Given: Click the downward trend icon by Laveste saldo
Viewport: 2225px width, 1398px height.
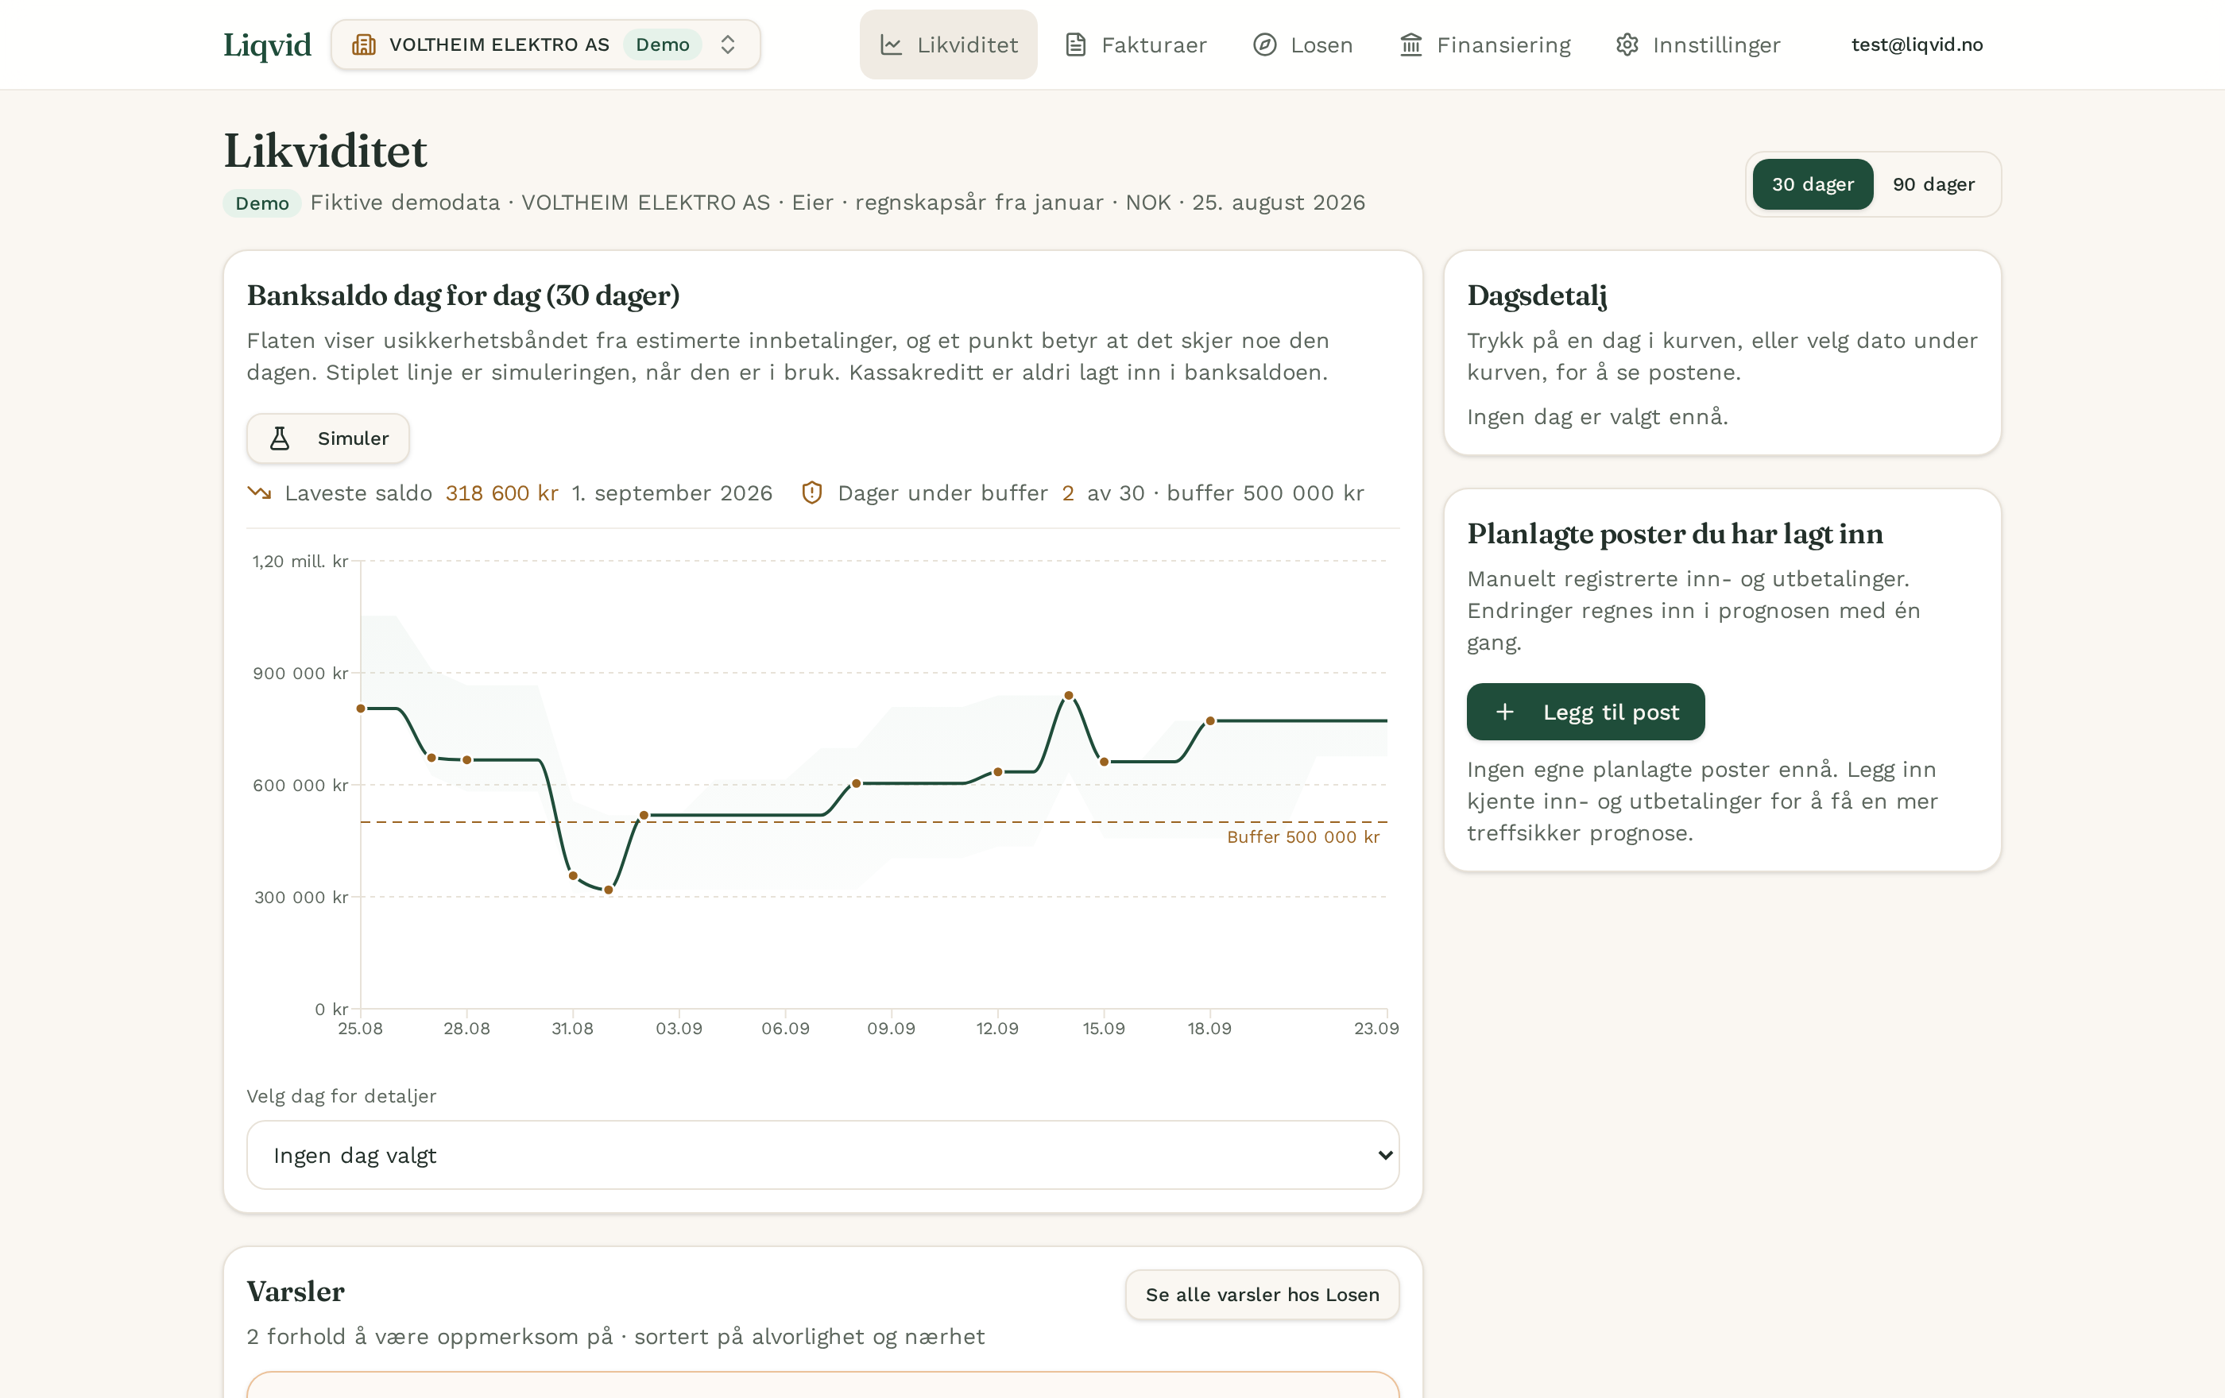Looking at the screenshot, I should (260, 493).
